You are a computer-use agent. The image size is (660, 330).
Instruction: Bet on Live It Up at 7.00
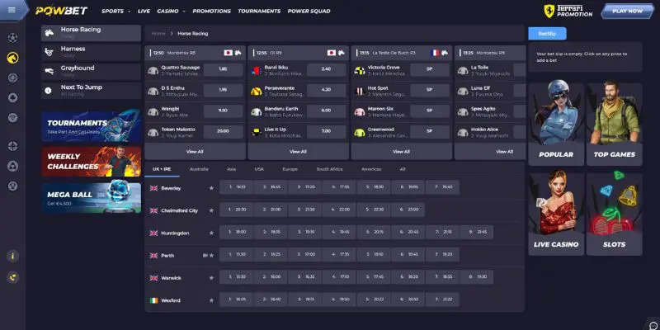tap(326, 131)
